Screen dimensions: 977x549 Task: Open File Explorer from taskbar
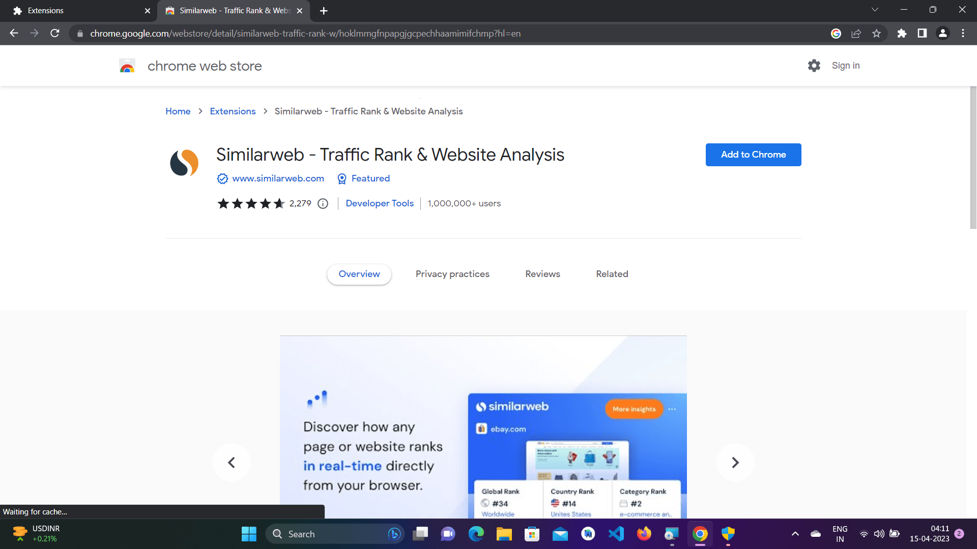coord(504,534)
